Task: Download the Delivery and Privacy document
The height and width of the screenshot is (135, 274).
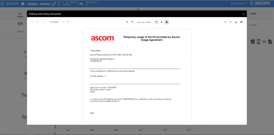Action: [x=236, y=22]
